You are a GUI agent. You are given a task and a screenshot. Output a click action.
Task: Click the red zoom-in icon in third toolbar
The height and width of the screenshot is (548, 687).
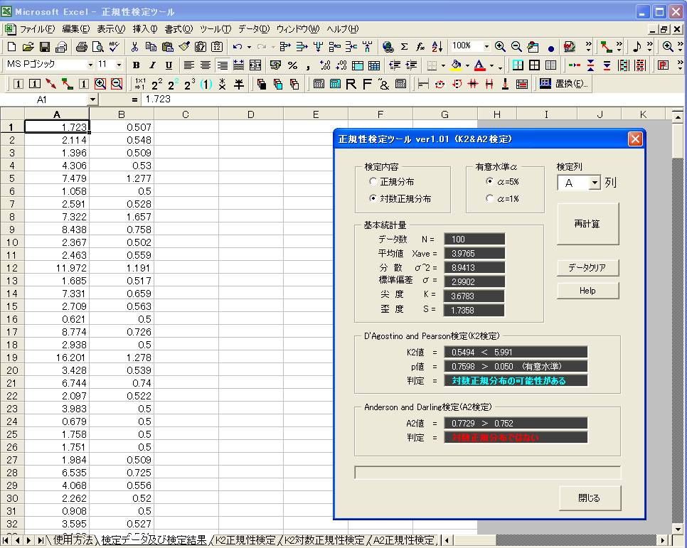click(x=100, y=84)
